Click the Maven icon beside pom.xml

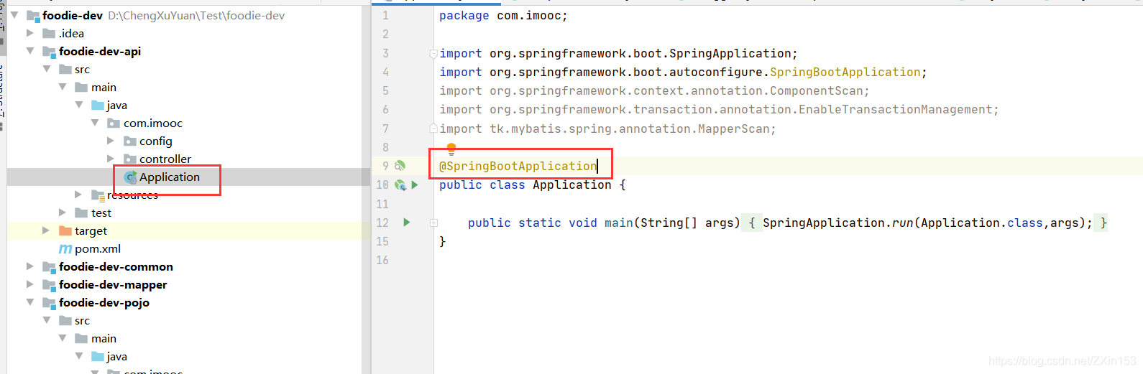65,249
